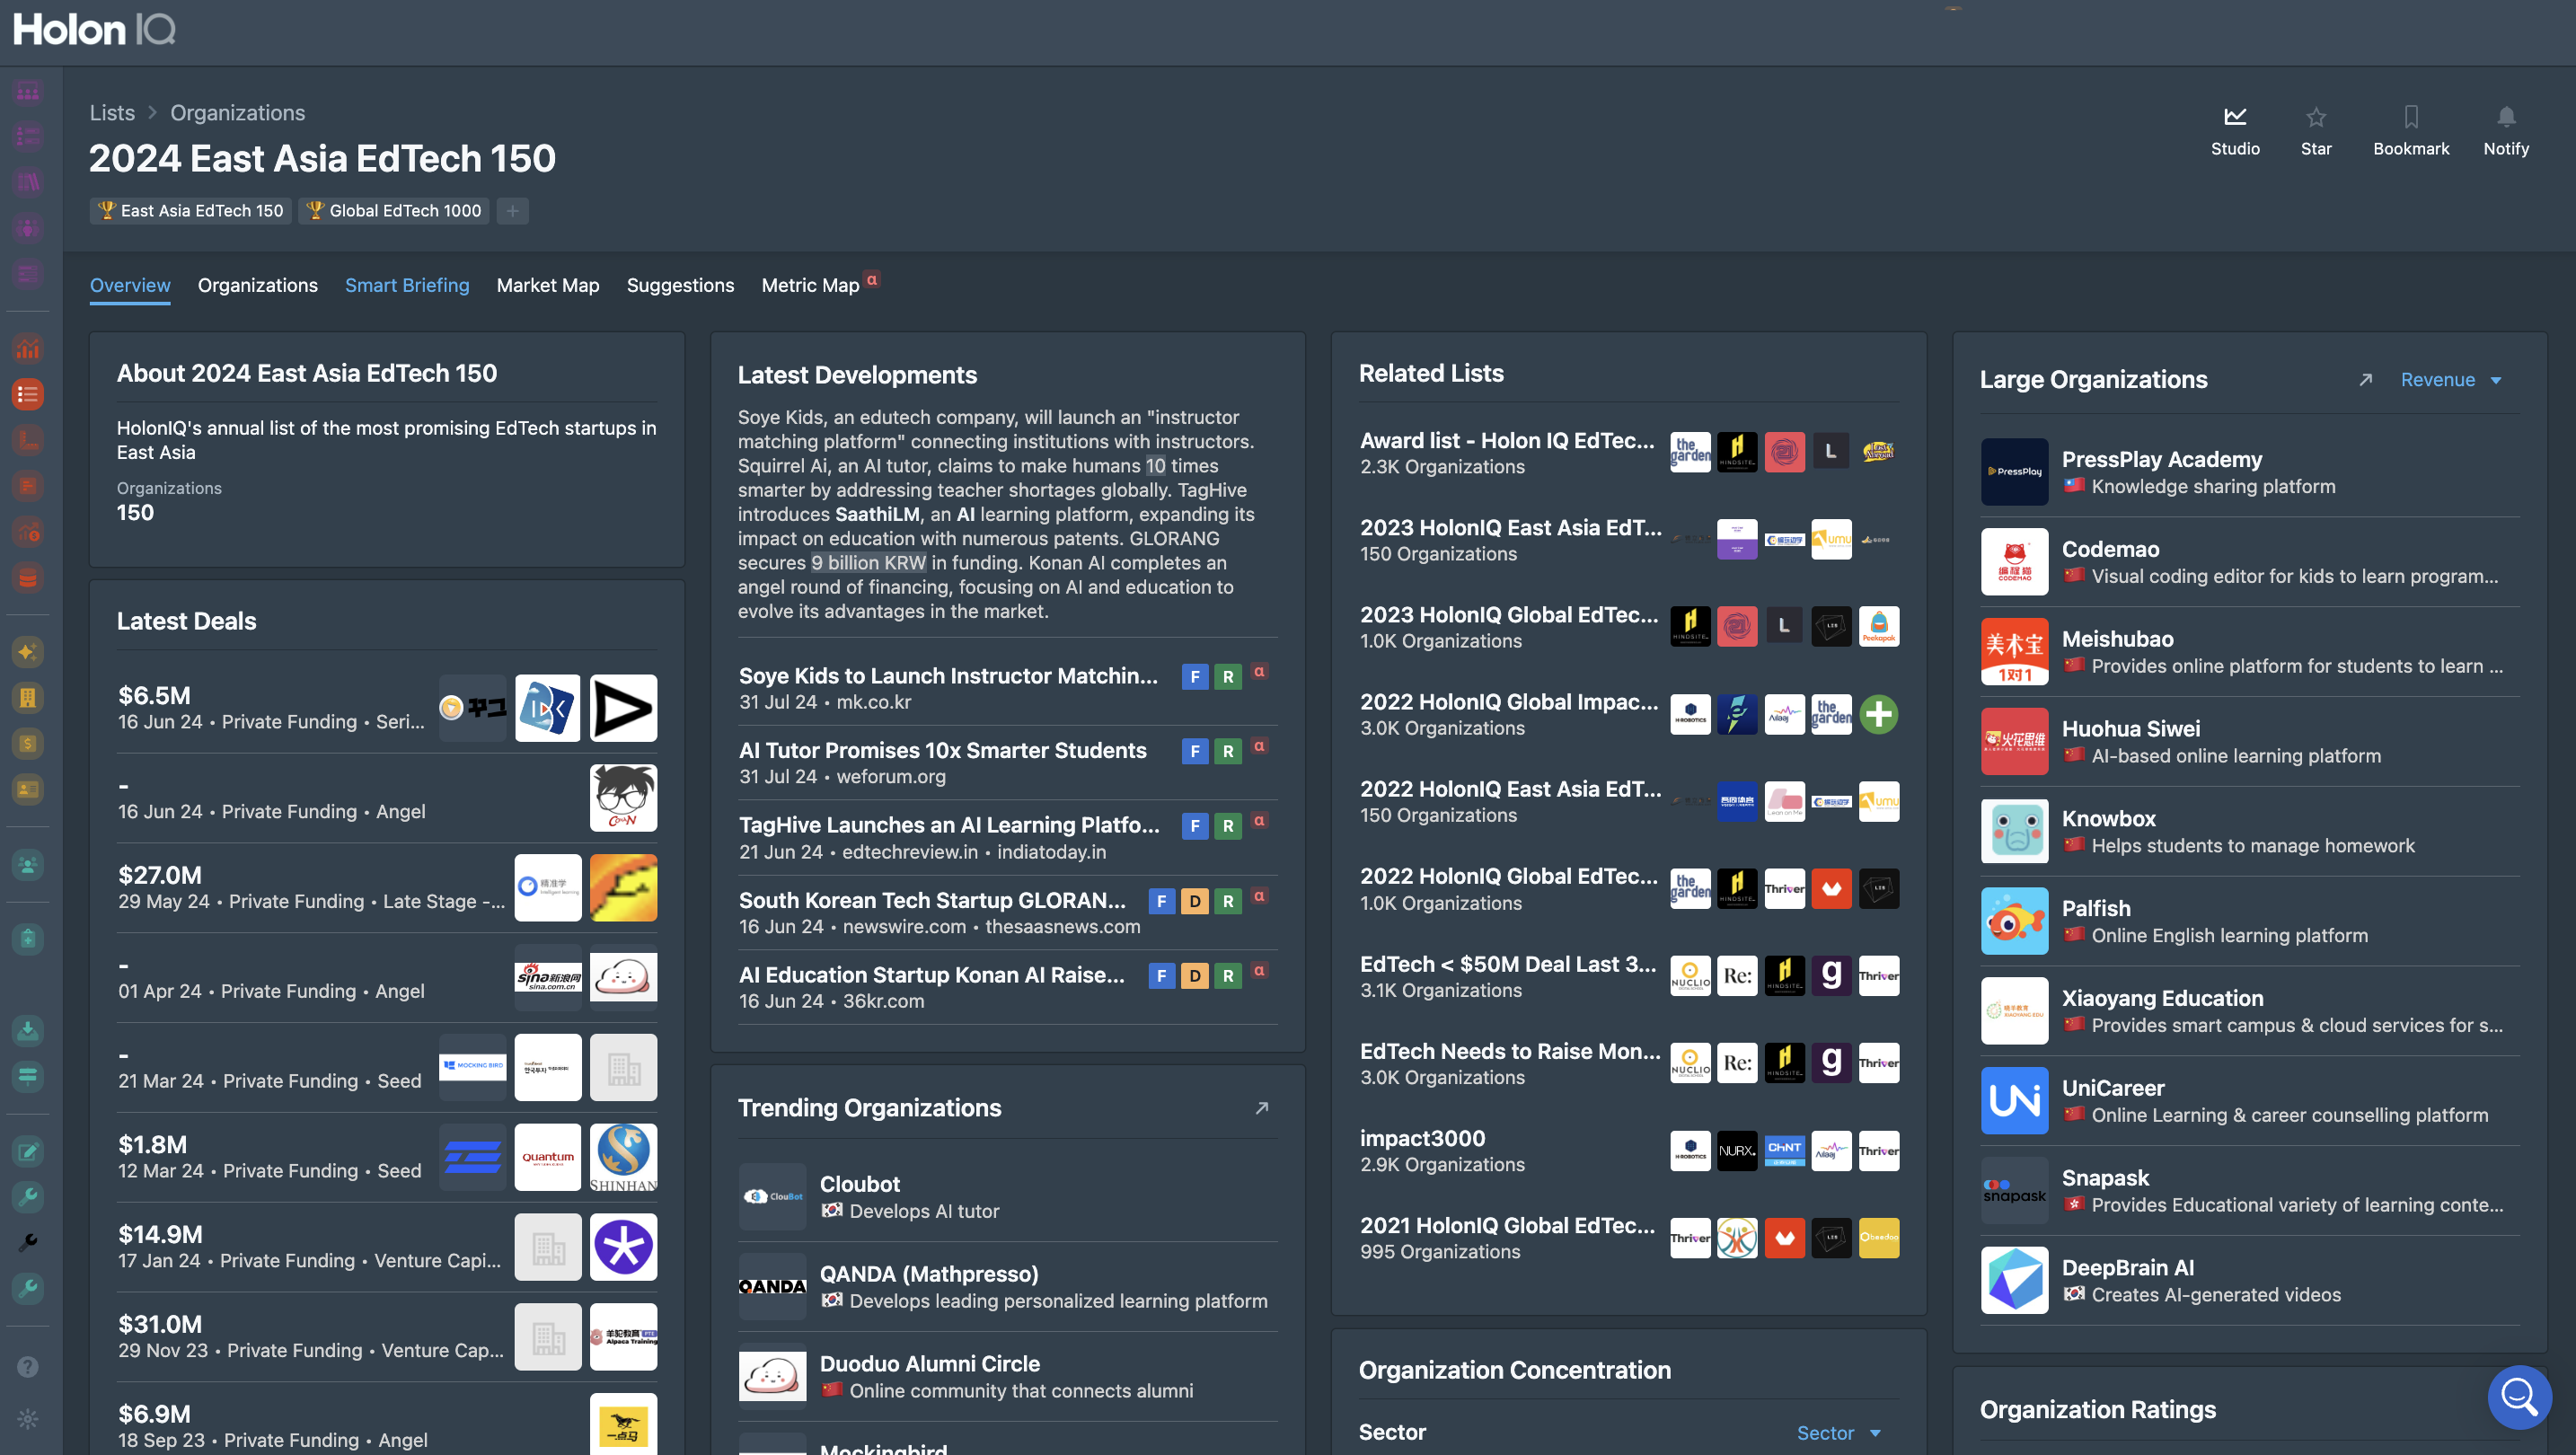
Task: Open the Smart Briefing tab
Action: 407,285
